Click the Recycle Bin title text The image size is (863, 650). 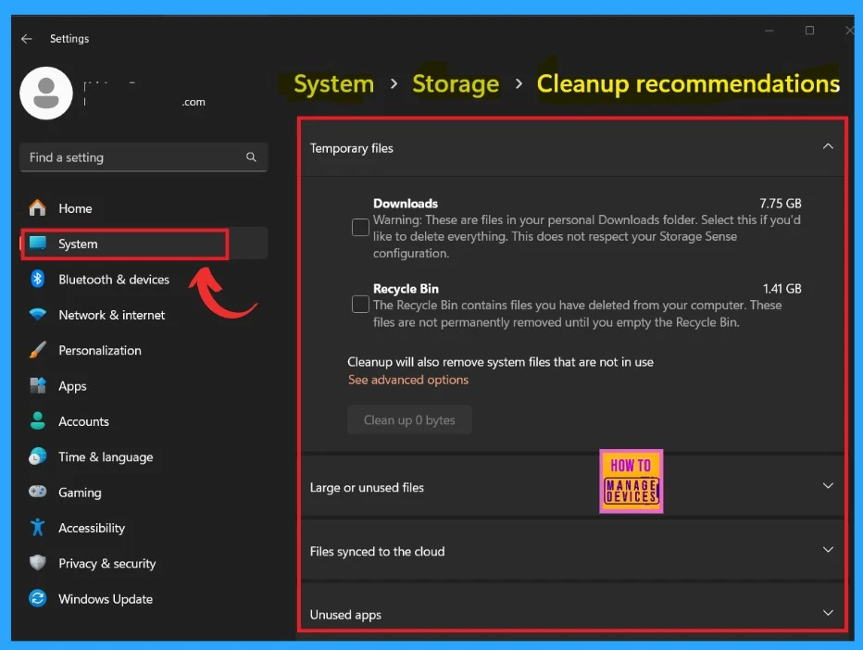[x=406, y=288]
